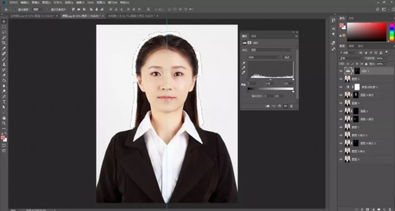Hide the 亮度/对比度 1 adjustment layer
Screen dimensions: 395x211
pos(341,87)
